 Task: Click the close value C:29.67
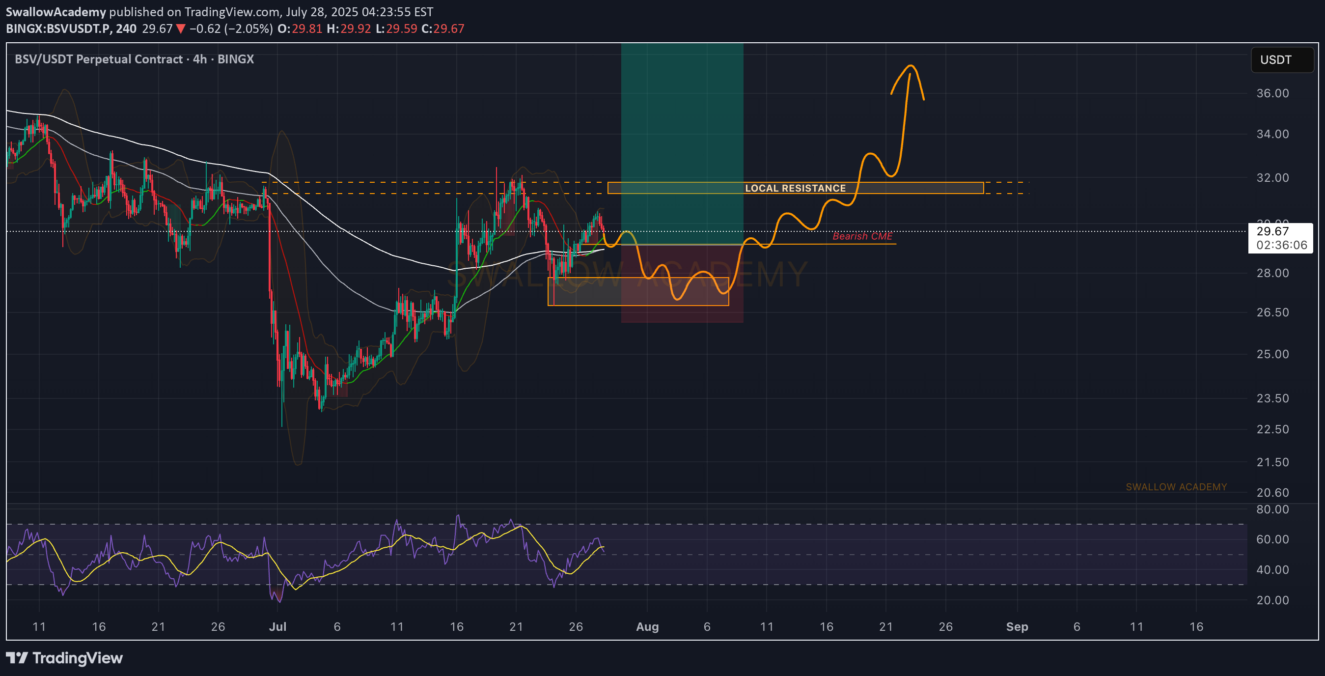443,28
